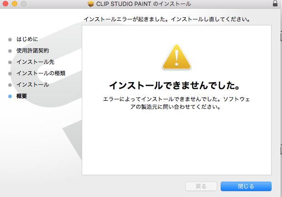Select the インストールの種類 step in the sidebar
This screenshot has height=197, width=282.
coord(41,74)
